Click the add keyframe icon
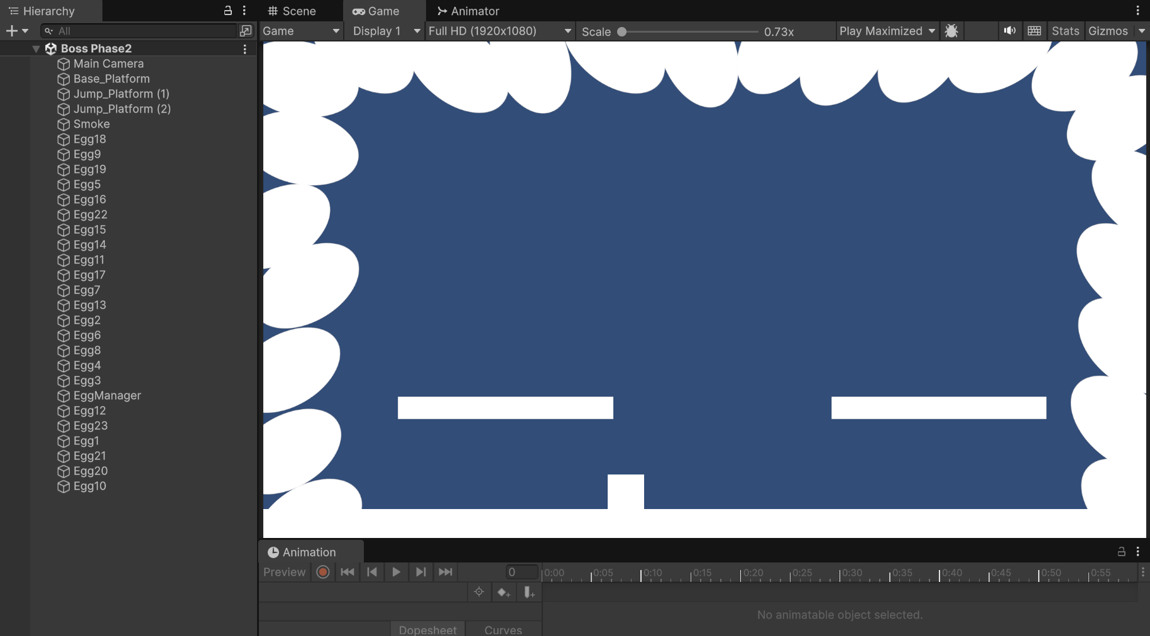The image size is (1150, 636). [x=503, y=592]
